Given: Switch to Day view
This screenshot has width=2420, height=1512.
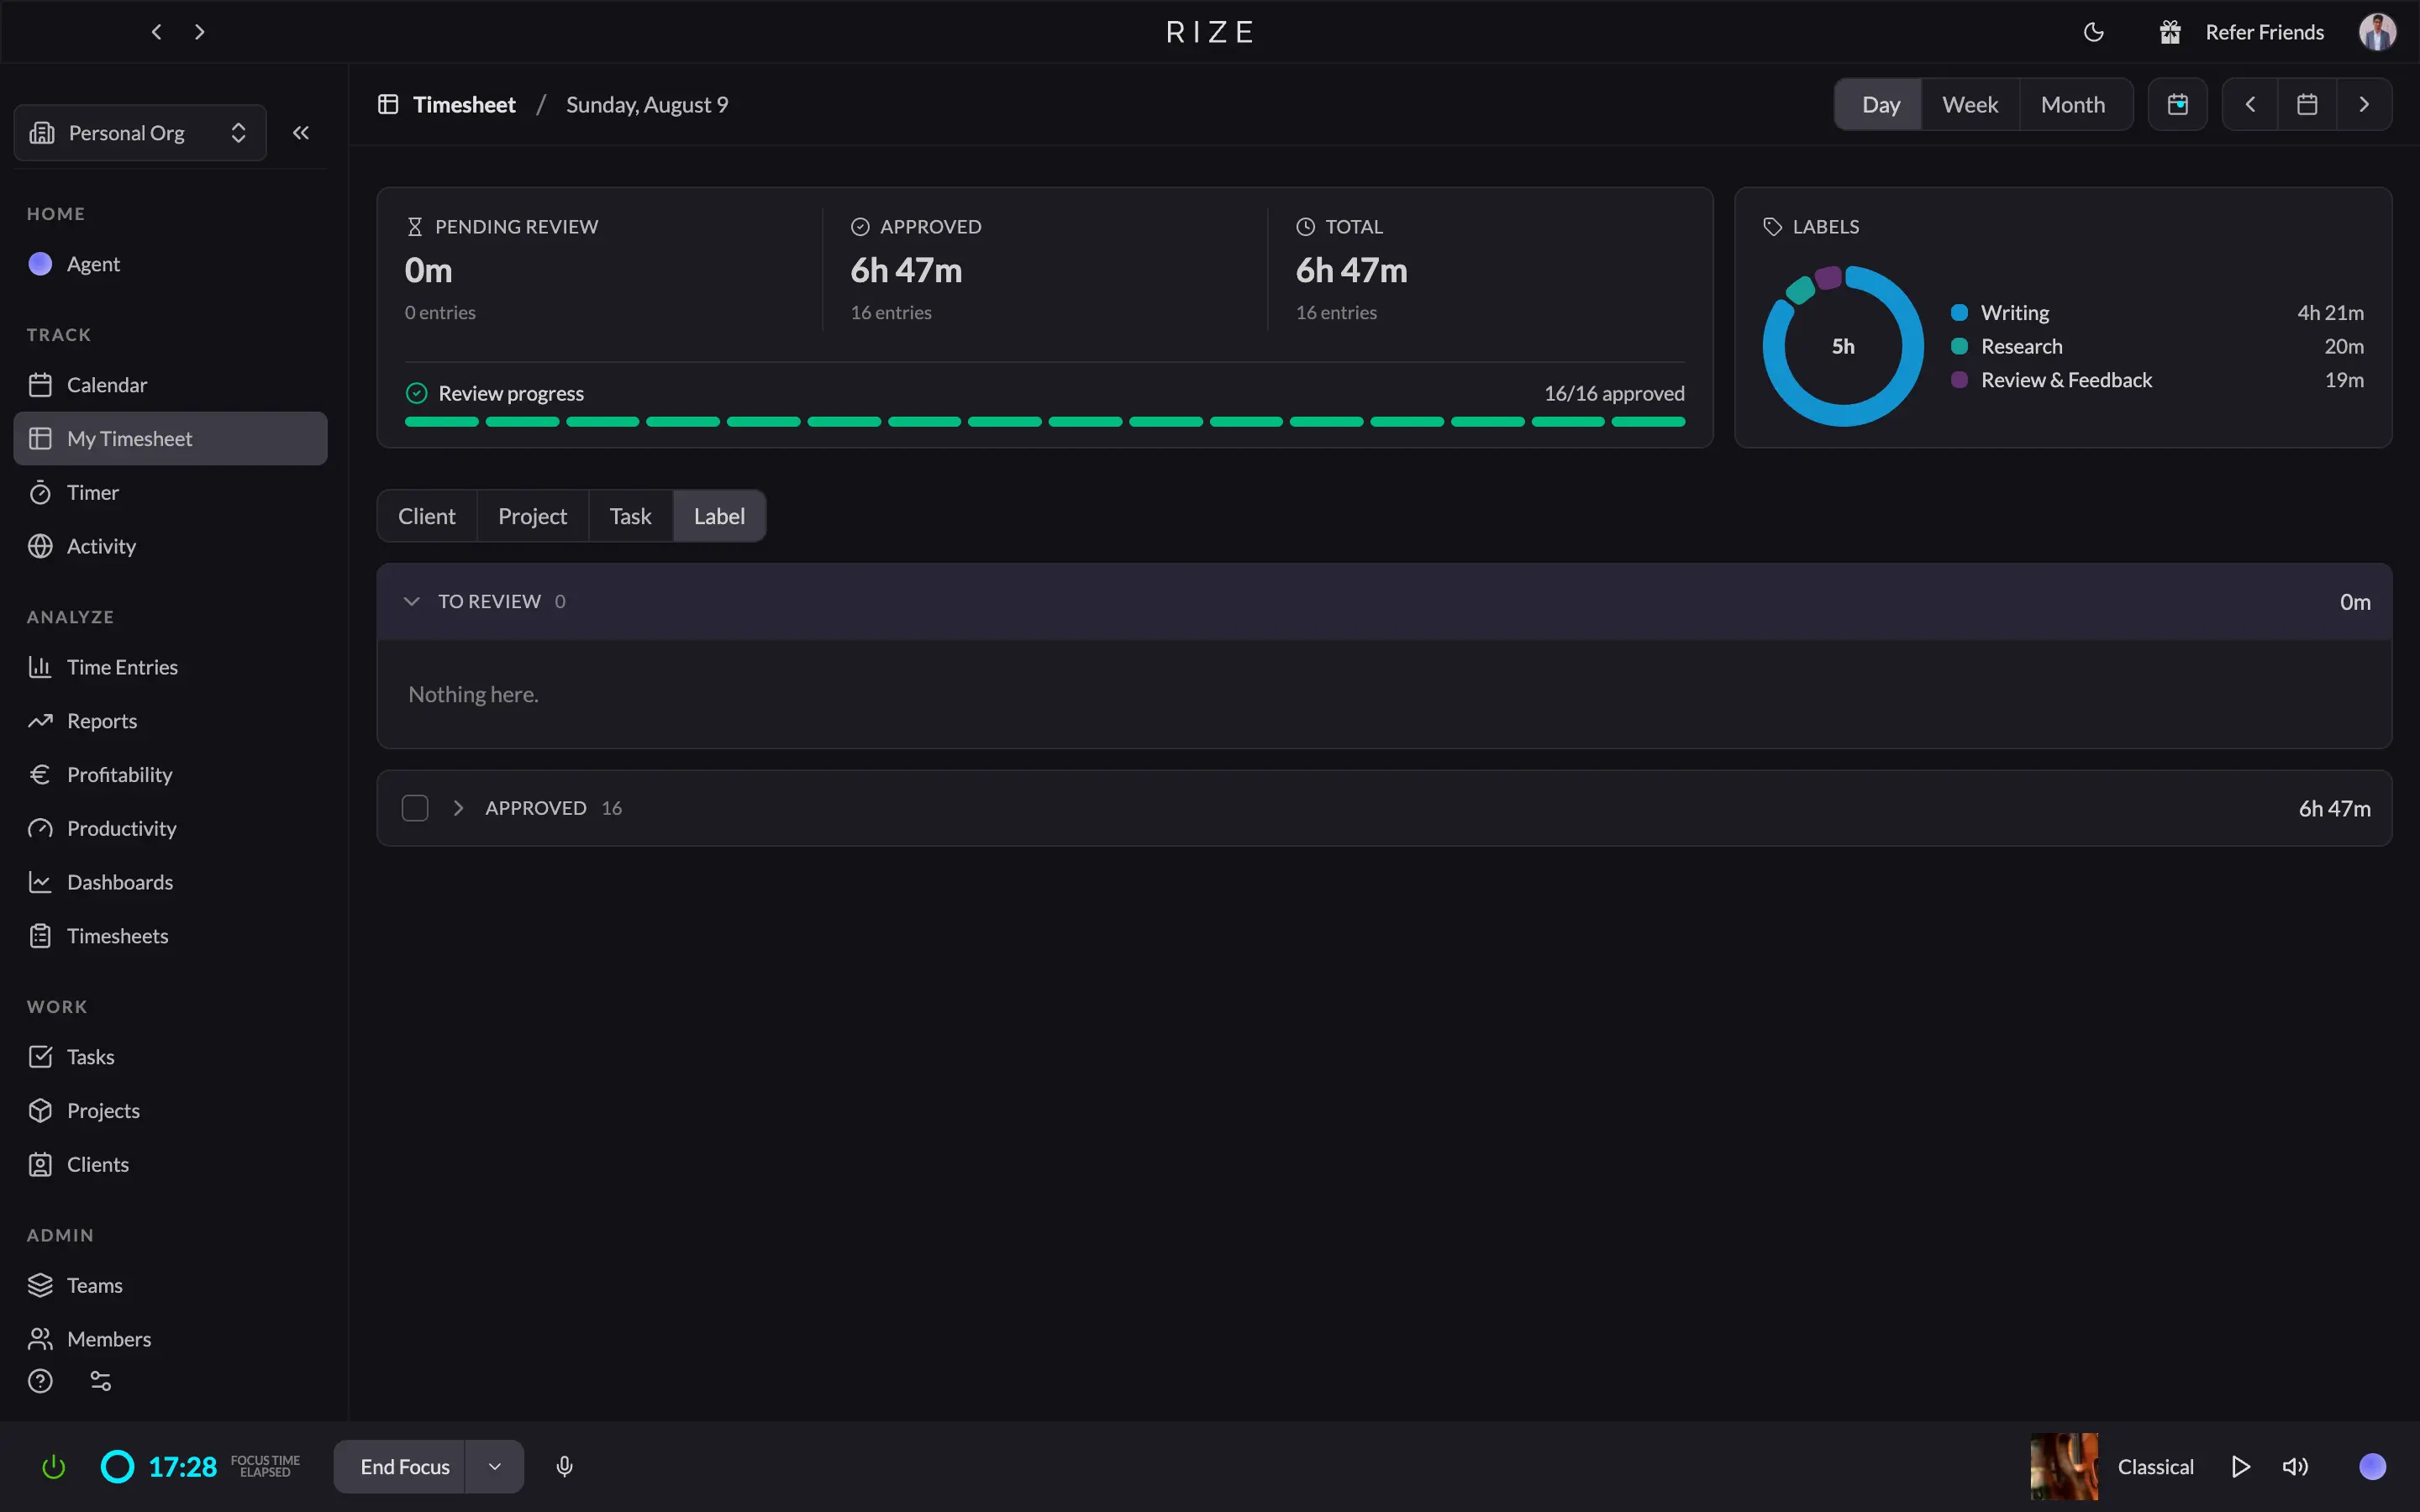Looking at the screenshot, I should [x=1880, y=105].
